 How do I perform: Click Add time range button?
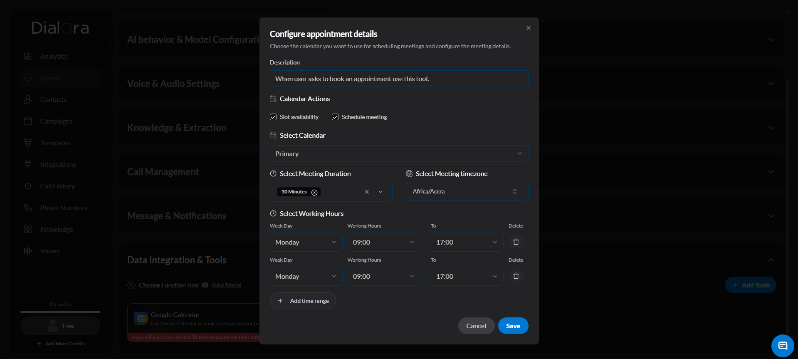tap(303, 301)
